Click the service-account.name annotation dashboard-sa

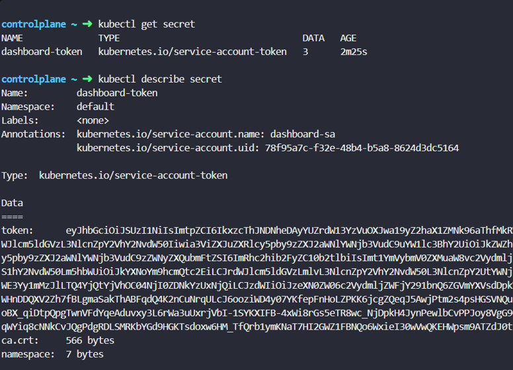coord(303,134)
